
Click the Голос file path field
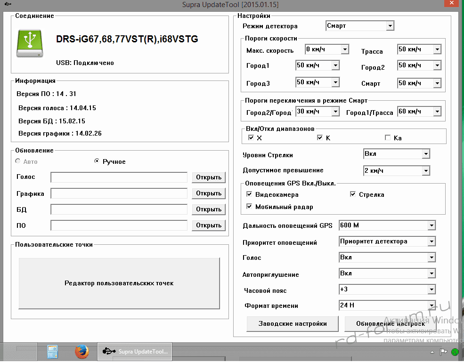click(x=119, y=177)
